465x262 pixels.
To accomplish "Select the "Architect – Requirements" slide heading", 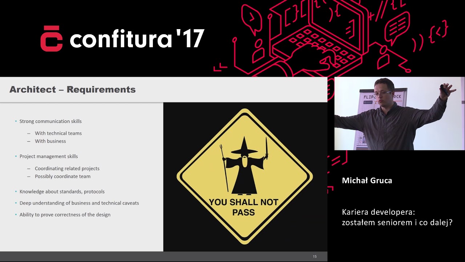I will [73, 90].
